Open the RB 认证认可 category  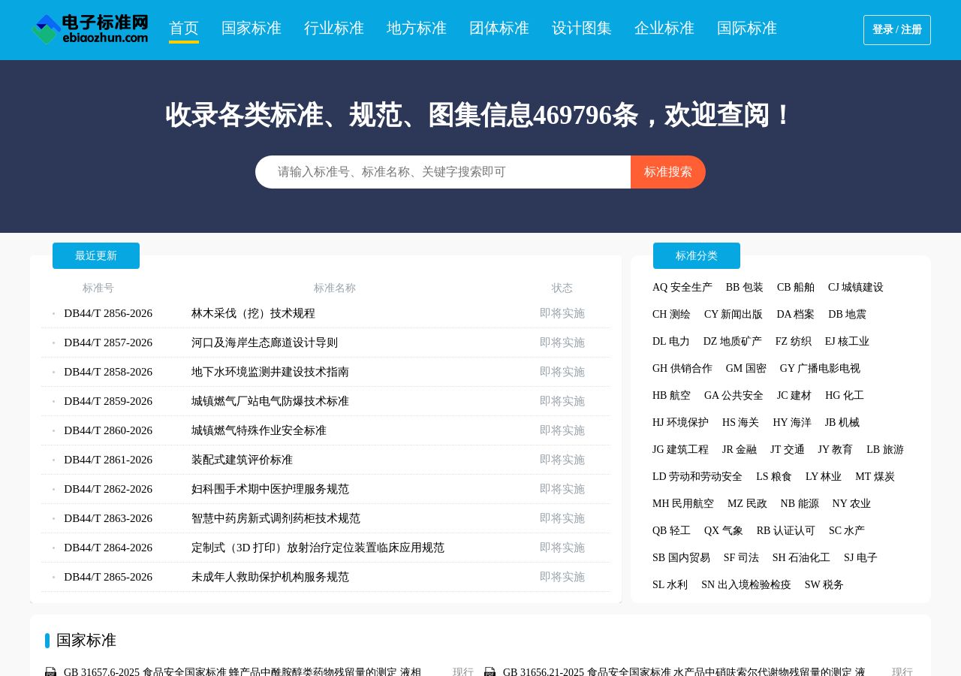click(786, 531)
